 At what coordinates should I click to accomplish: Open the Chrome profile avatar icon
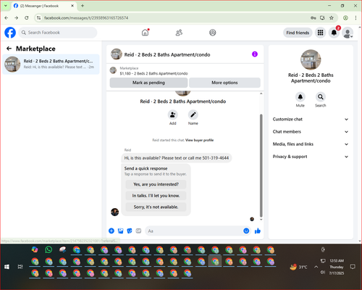(x=345, y=18)
